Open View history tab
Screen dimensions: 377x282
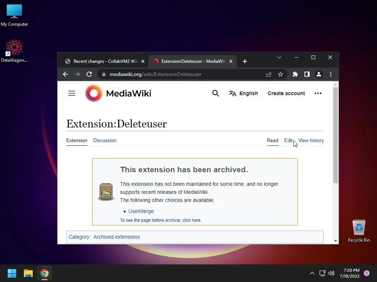coord(311,141)
